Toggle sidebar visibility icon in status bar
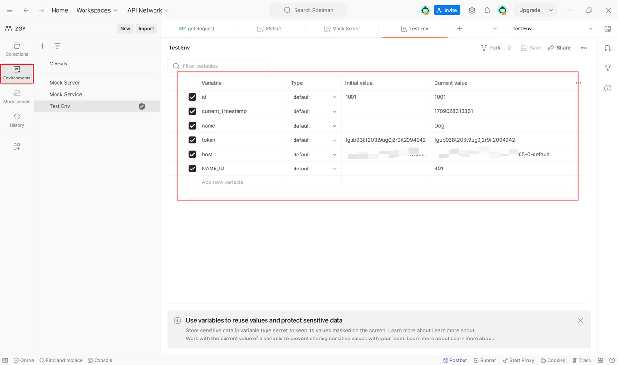 tap(5, 360)
